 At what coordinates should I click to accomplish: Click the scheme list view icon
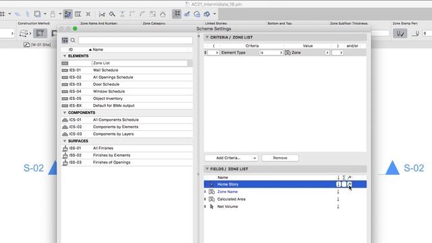point(65,40)
